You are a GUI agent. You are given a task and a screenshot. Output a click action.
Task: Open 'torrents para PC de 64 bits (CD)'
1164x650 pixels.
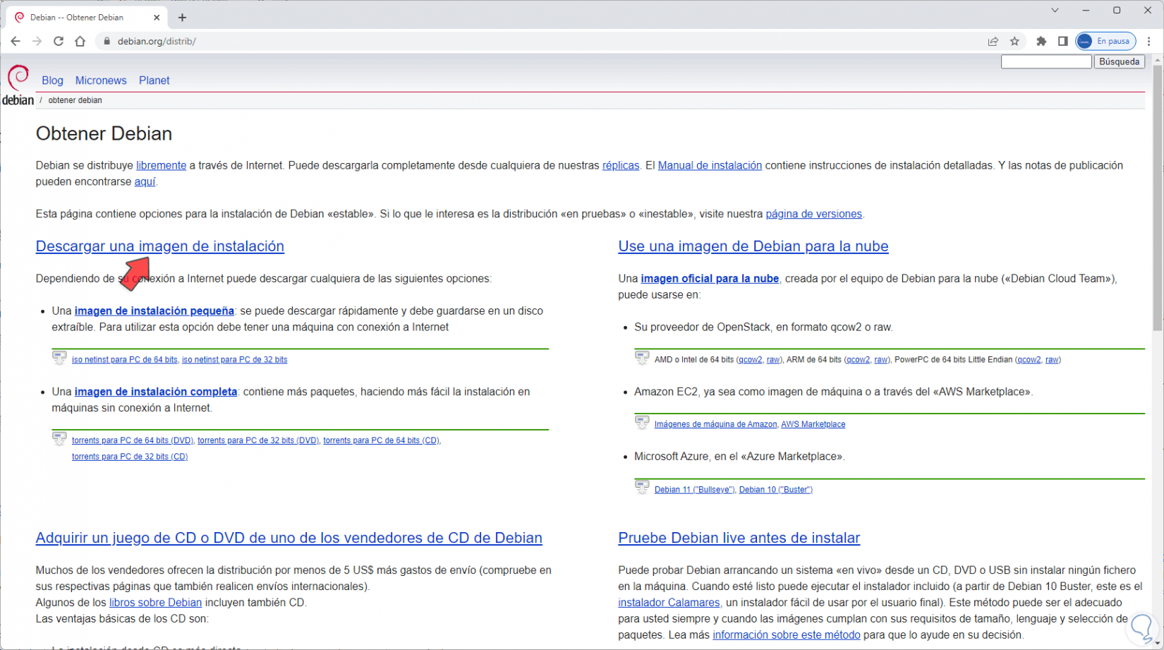382,440
